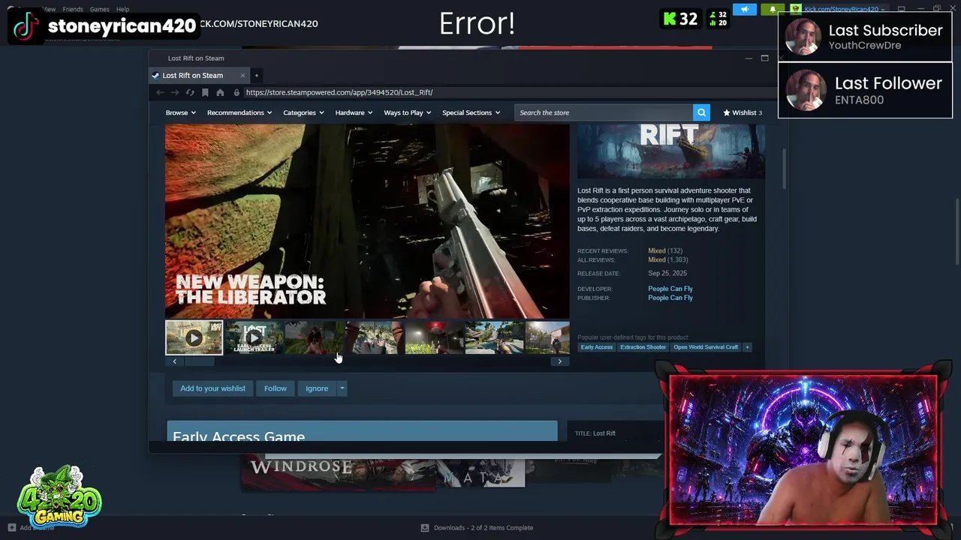Select the third screenshot thumbnail with red character

click(x=315, y=337)
